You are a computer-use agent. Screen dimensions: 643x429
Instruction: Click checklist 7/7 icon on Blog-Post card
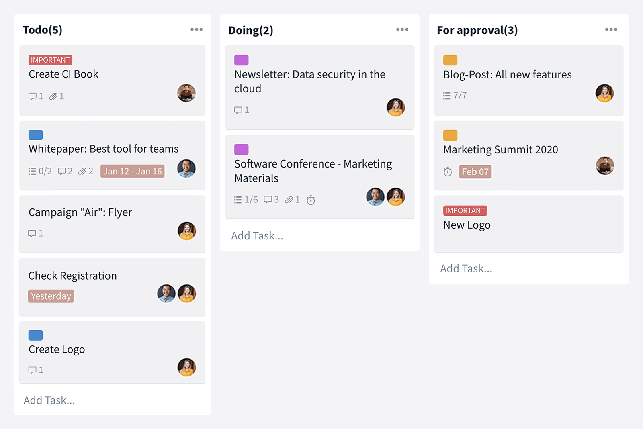(x=446, y=96)
